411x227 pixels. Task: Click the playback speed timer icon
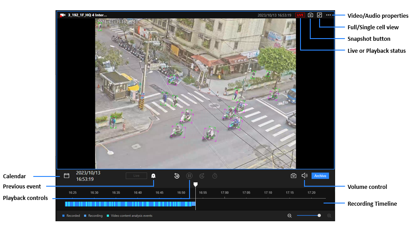coord(214,176)
